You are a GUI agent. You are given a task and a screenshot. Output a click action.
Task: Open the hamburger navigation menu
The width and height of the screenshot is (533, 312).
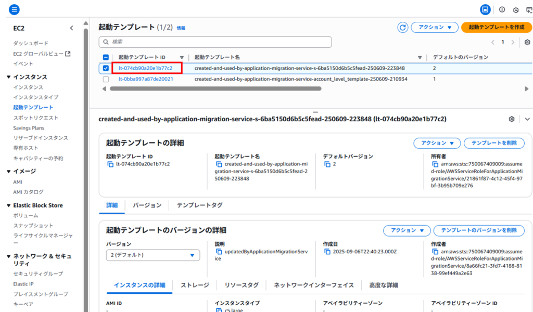coord(14,9)
